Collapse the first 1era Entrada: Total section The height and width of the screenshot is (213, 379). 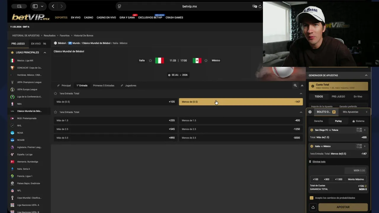tap(301, 93)
